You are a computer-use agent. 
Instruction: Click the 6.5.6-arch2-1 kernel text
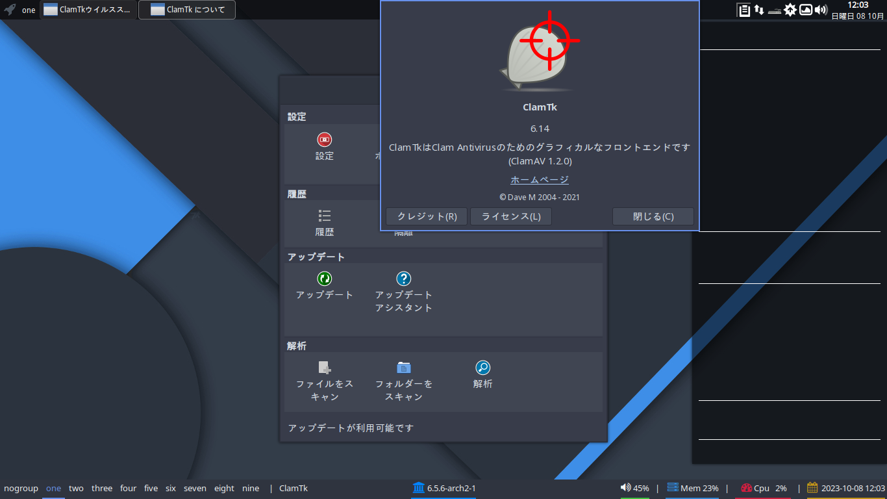[451, 489]
